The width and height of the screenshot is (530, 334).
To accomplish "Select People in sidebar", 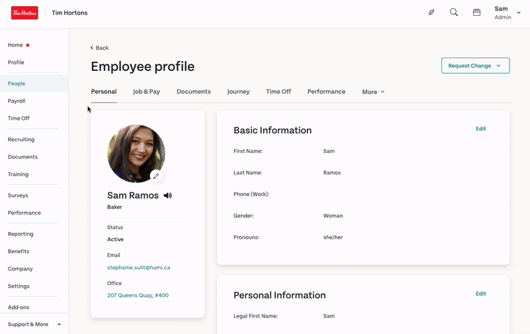I will (x=34, y=83).
